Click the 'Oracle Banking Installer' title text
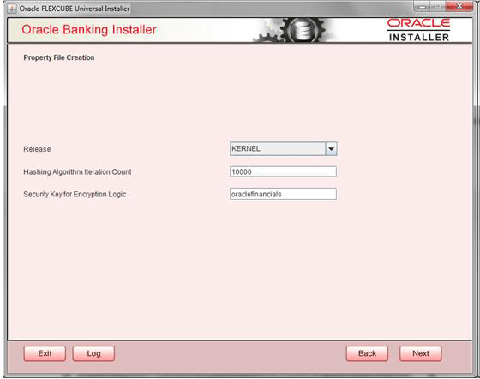This screenshot has width=480, height=379. pyautogui.click(x=89, y=30)
